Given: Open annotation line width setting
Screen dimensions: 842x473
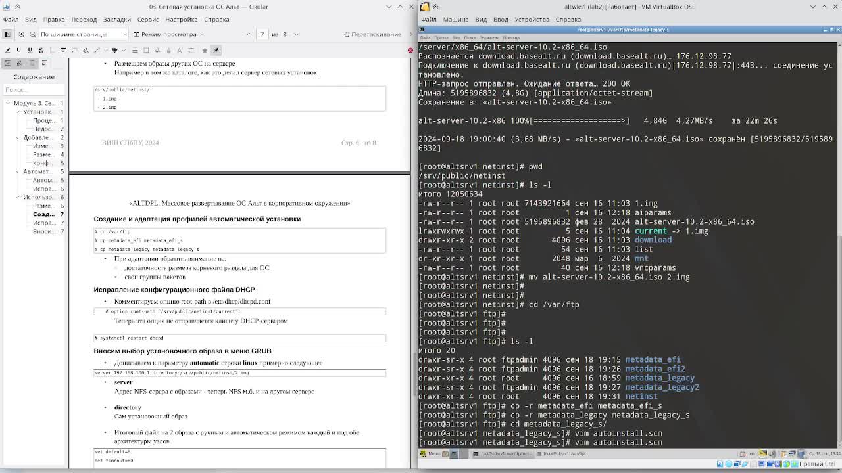Looking at the screenshot, I should coord(135,50).
